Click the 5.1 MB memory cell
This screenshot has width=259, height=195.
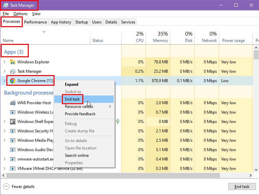158,150
